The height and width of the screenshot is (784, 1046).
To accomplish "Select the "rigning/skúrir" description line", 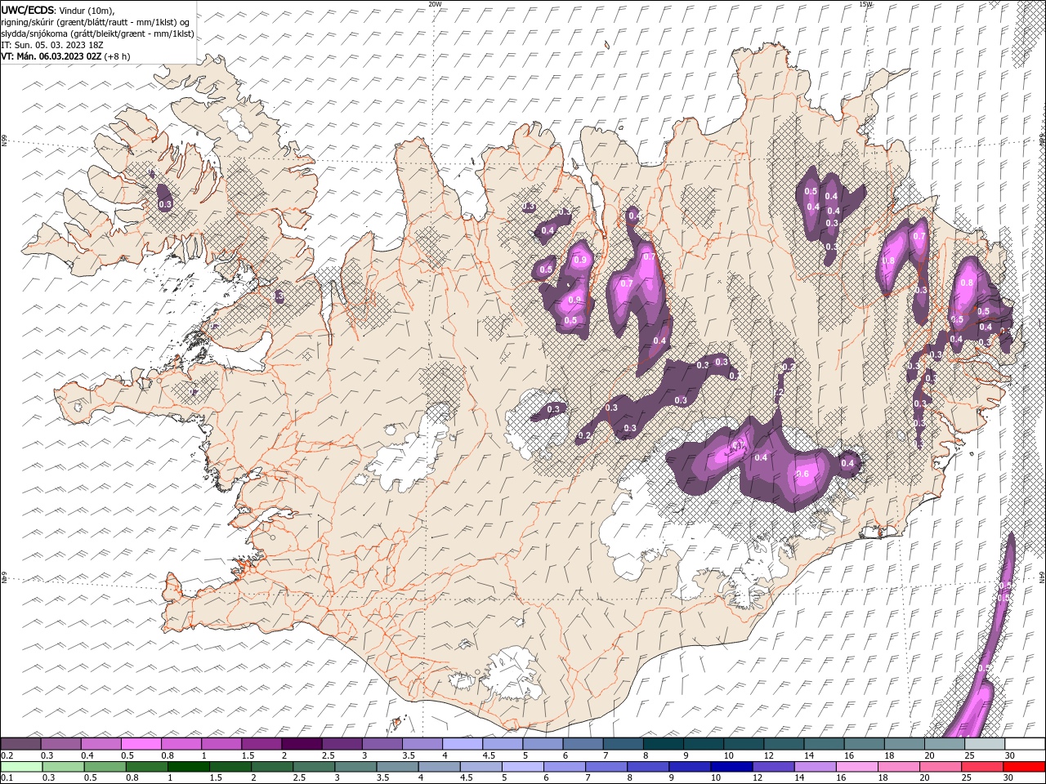I will pos(96,21).
